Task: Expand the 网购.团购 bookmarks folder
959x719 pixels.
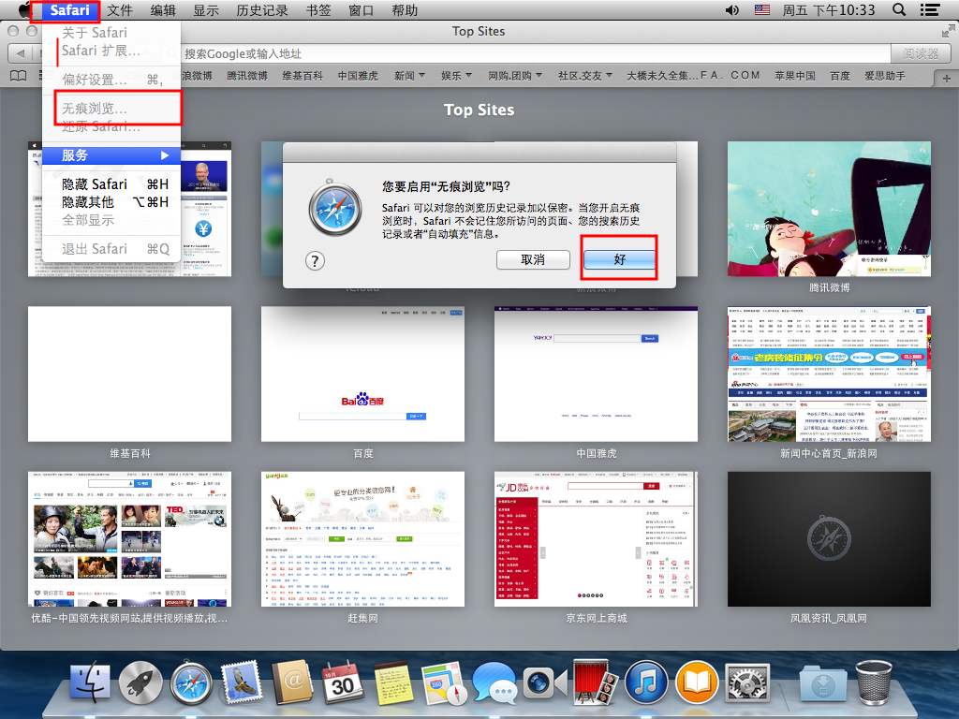Action: pos(515,75)
